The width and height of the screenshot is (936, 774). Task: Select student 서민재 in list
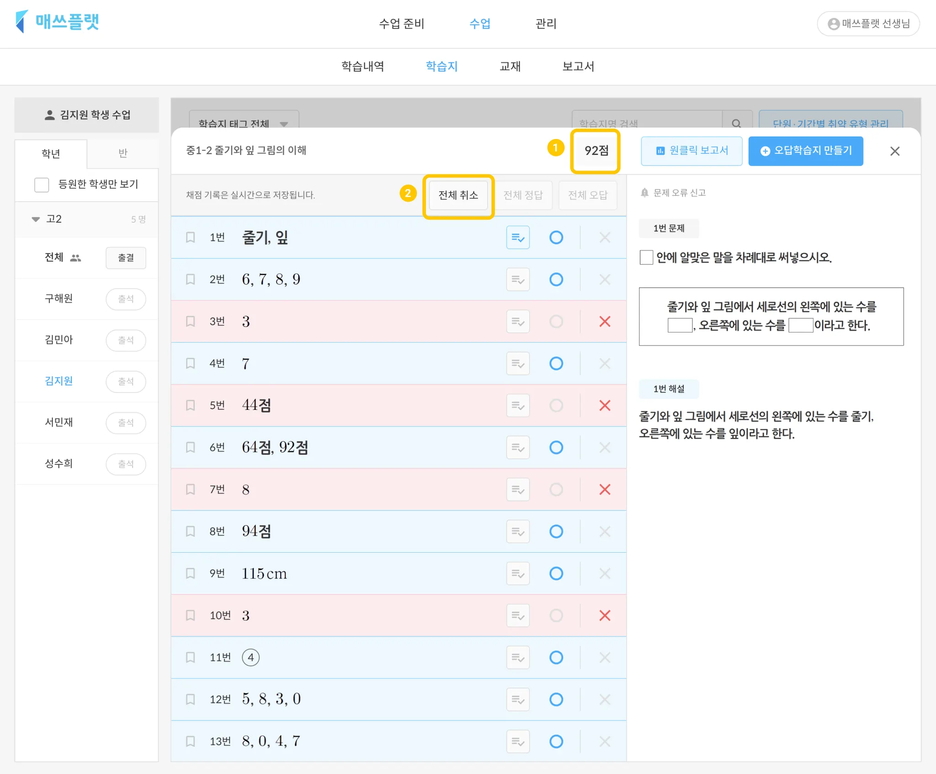click(59, 422)
